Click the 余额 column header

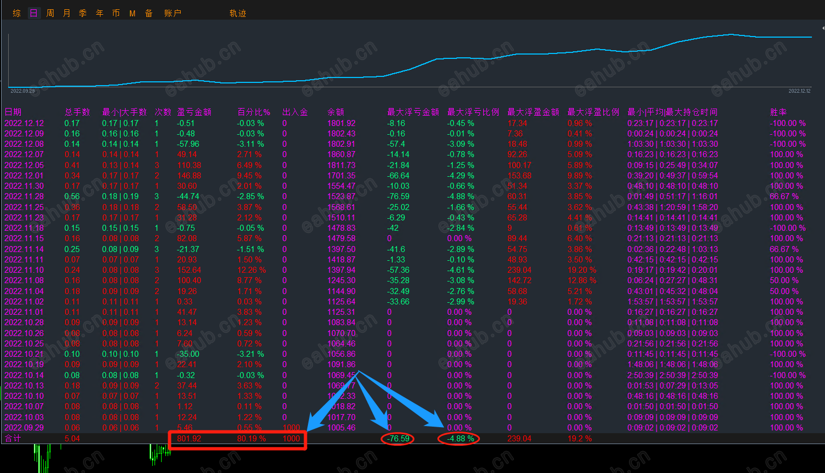(x=336, y=112)
